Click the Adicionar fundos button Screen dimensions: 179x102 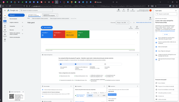click(x=112, y=94)
